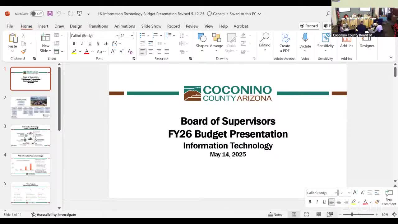Start presentation from beginning icon in title bar

(x=79, y=14)
